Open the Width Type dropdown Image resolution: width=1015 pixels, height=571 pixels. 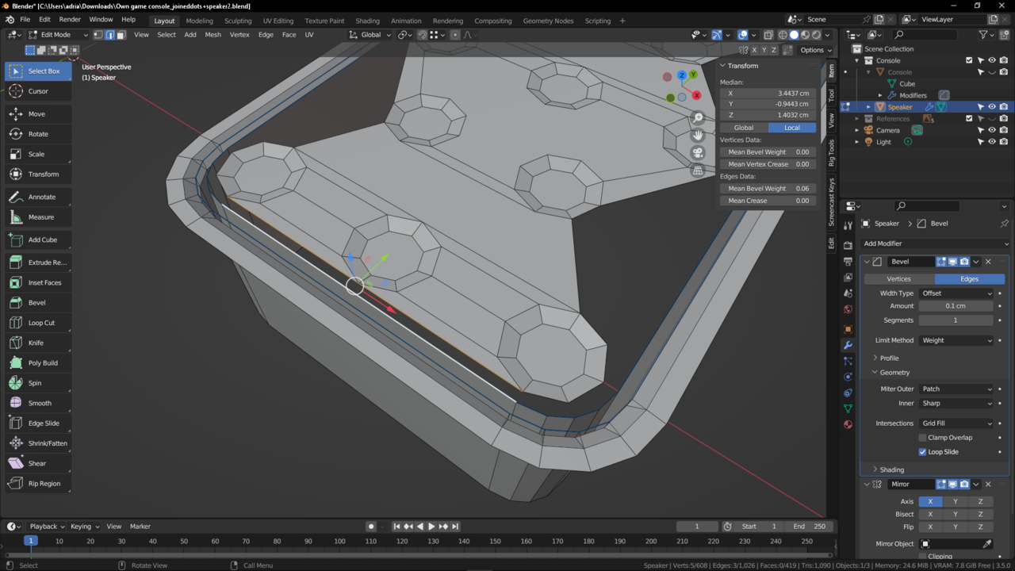[x=956, y=293]
